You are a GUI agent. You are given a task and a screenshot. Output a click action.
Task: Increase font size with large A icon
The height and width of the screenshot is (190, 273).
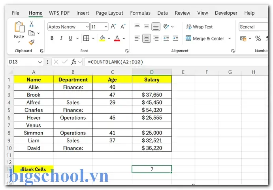coord(113,27)
